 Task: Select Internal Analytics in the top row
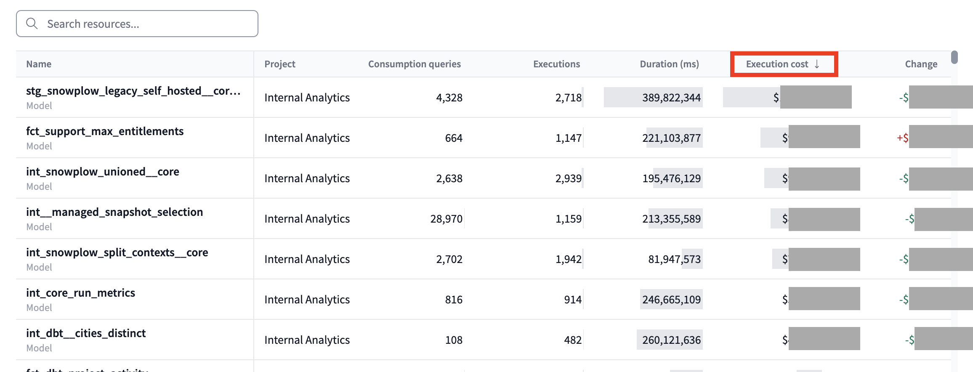(307, 97)
